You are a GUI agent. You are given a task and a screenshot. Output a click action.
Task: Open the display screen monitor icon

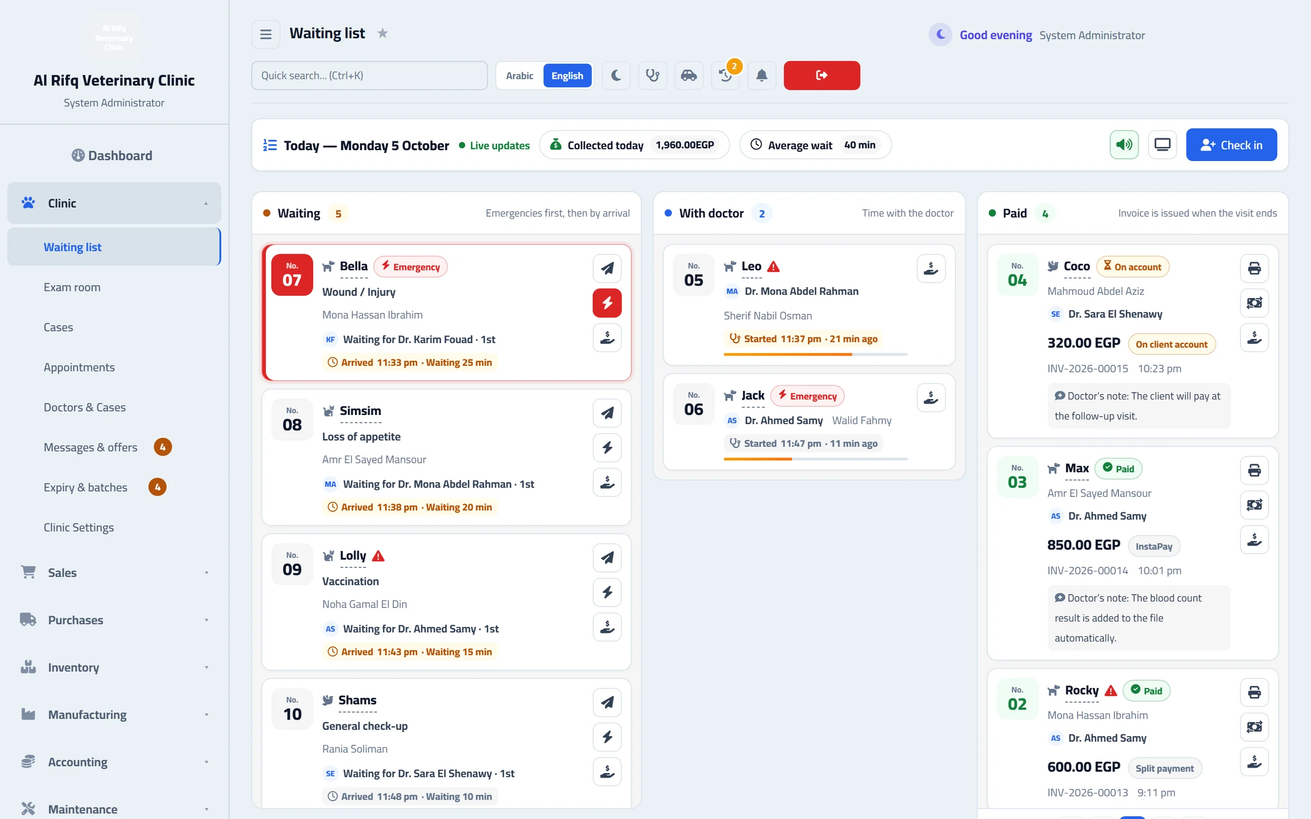coord(1162,145)
